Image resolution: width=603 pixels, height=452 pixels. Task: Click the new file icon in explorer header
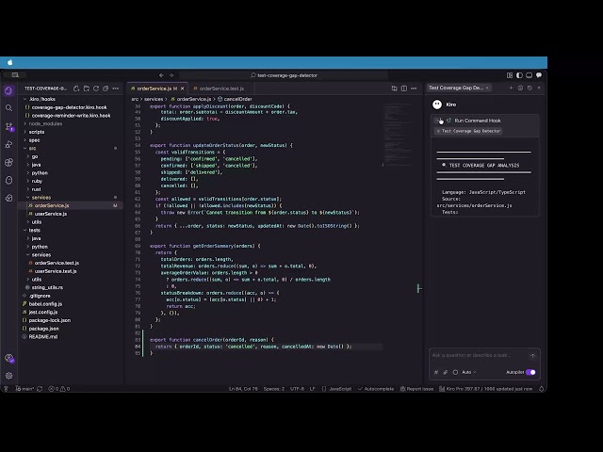pyautogui.click(x=76, y=89)
